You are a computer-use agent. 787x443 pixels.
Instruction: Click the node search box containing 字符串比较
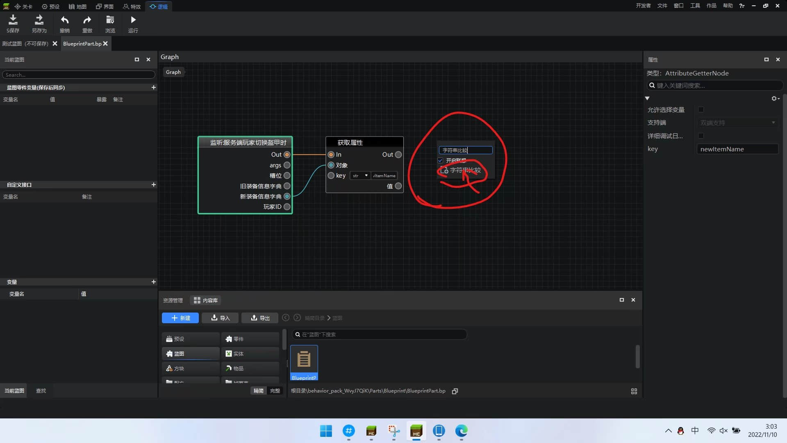pos(466,150)
